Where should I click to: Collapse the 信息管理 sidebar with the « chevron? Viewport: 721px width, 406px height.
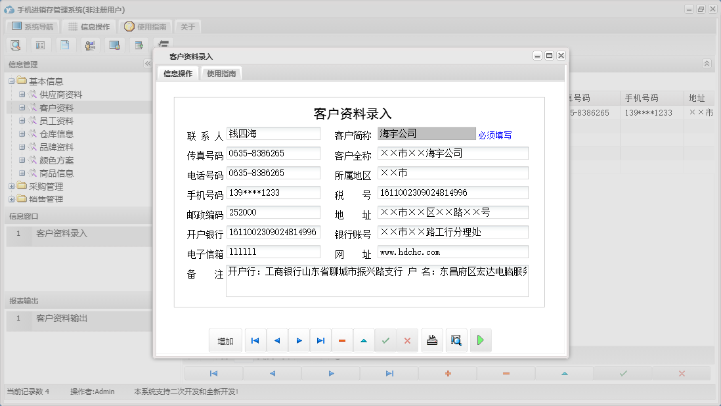pos(148,64)
